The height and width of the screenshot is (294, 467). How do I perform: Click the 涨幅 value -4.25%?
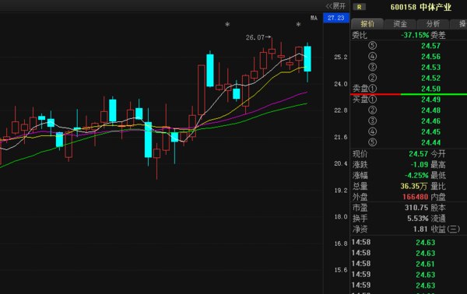coord(416,175)
